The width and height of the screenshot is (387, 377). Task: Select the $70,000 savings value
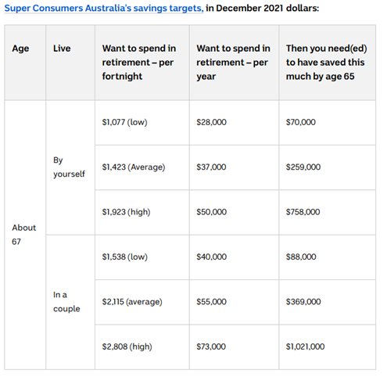pyautogui.click(x=301, y=122)
